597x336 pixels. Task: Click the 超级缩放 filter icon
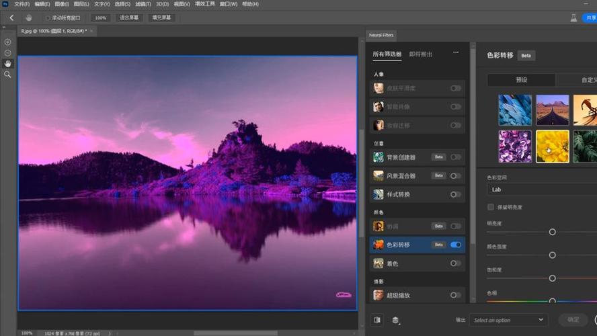pos(378,295)
